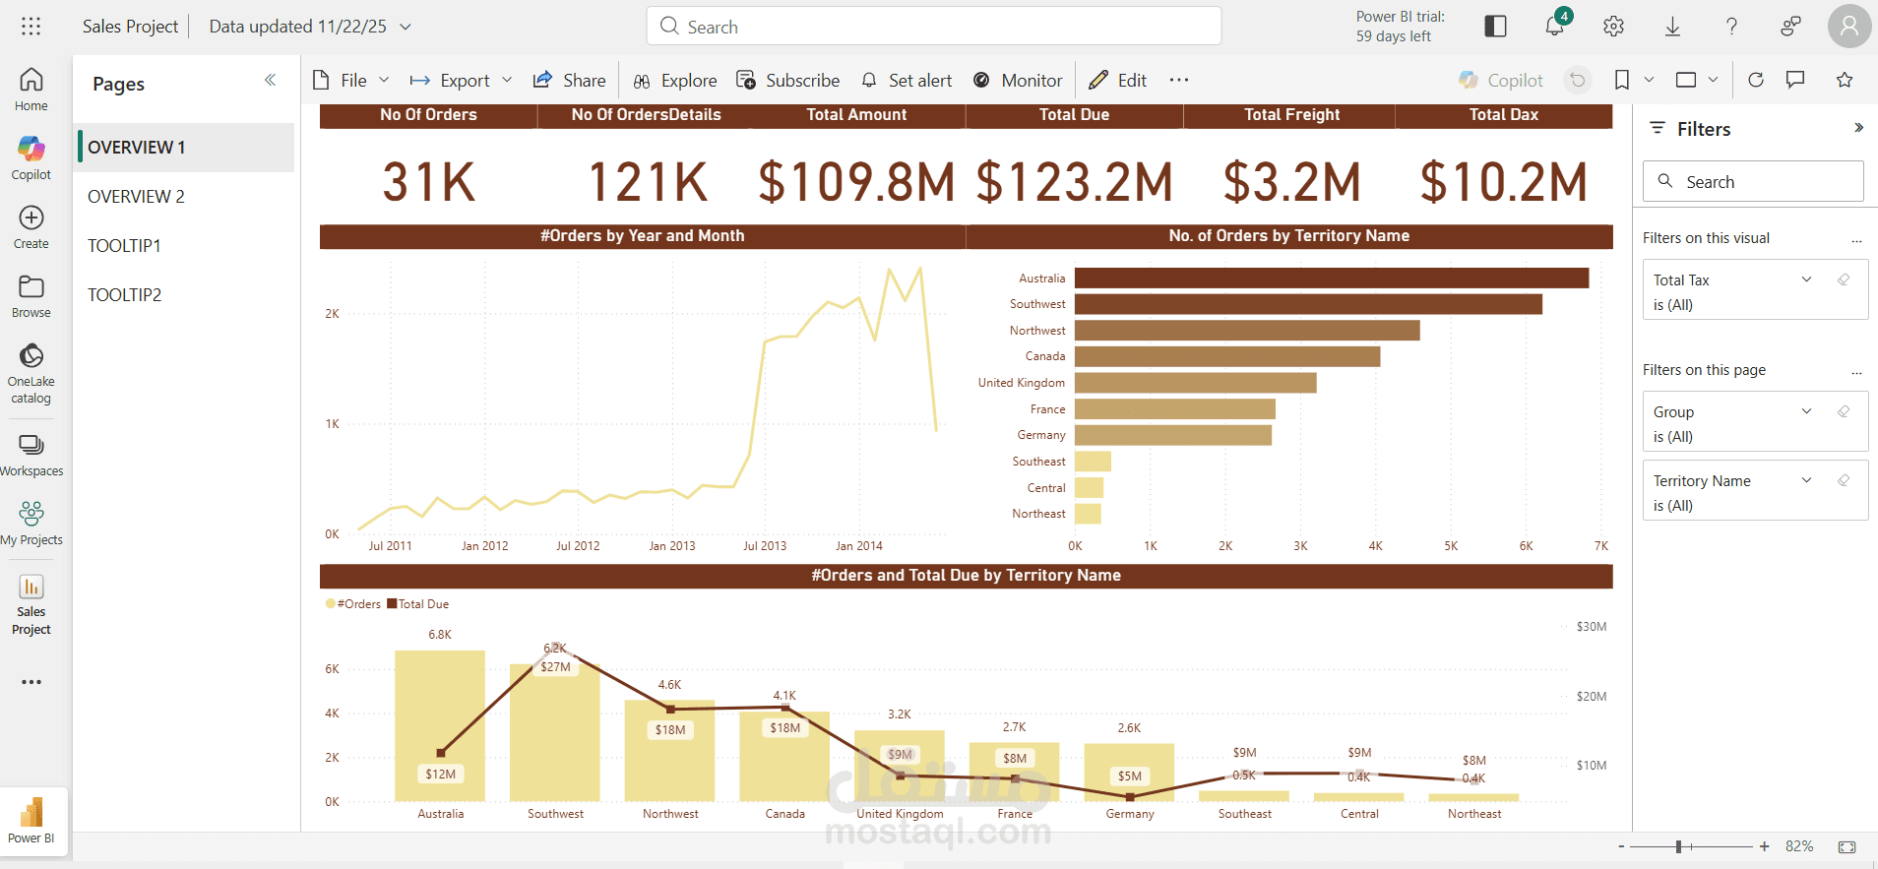The image size is (1878, 869).
Task: Open the app launcher grid icon
Action: tap(31, 27)
